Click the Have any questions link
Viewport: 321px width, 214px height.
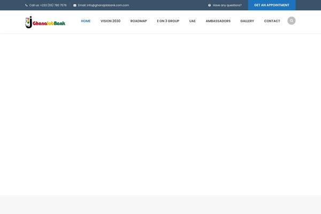pyautogui.click(x=227, y=5)
